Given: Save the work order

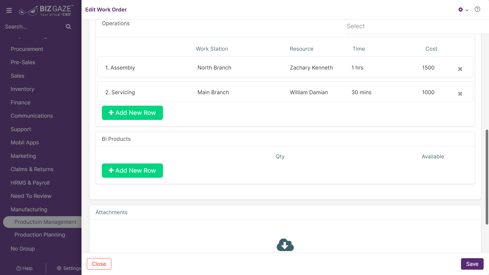Looking at the screenshot, I should pos(472,264).
